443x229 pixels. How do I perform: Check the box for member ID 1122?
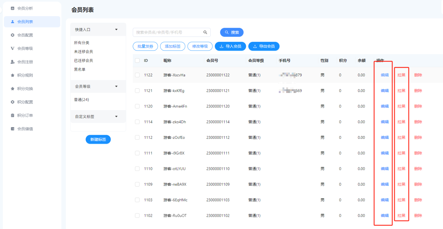137,75
